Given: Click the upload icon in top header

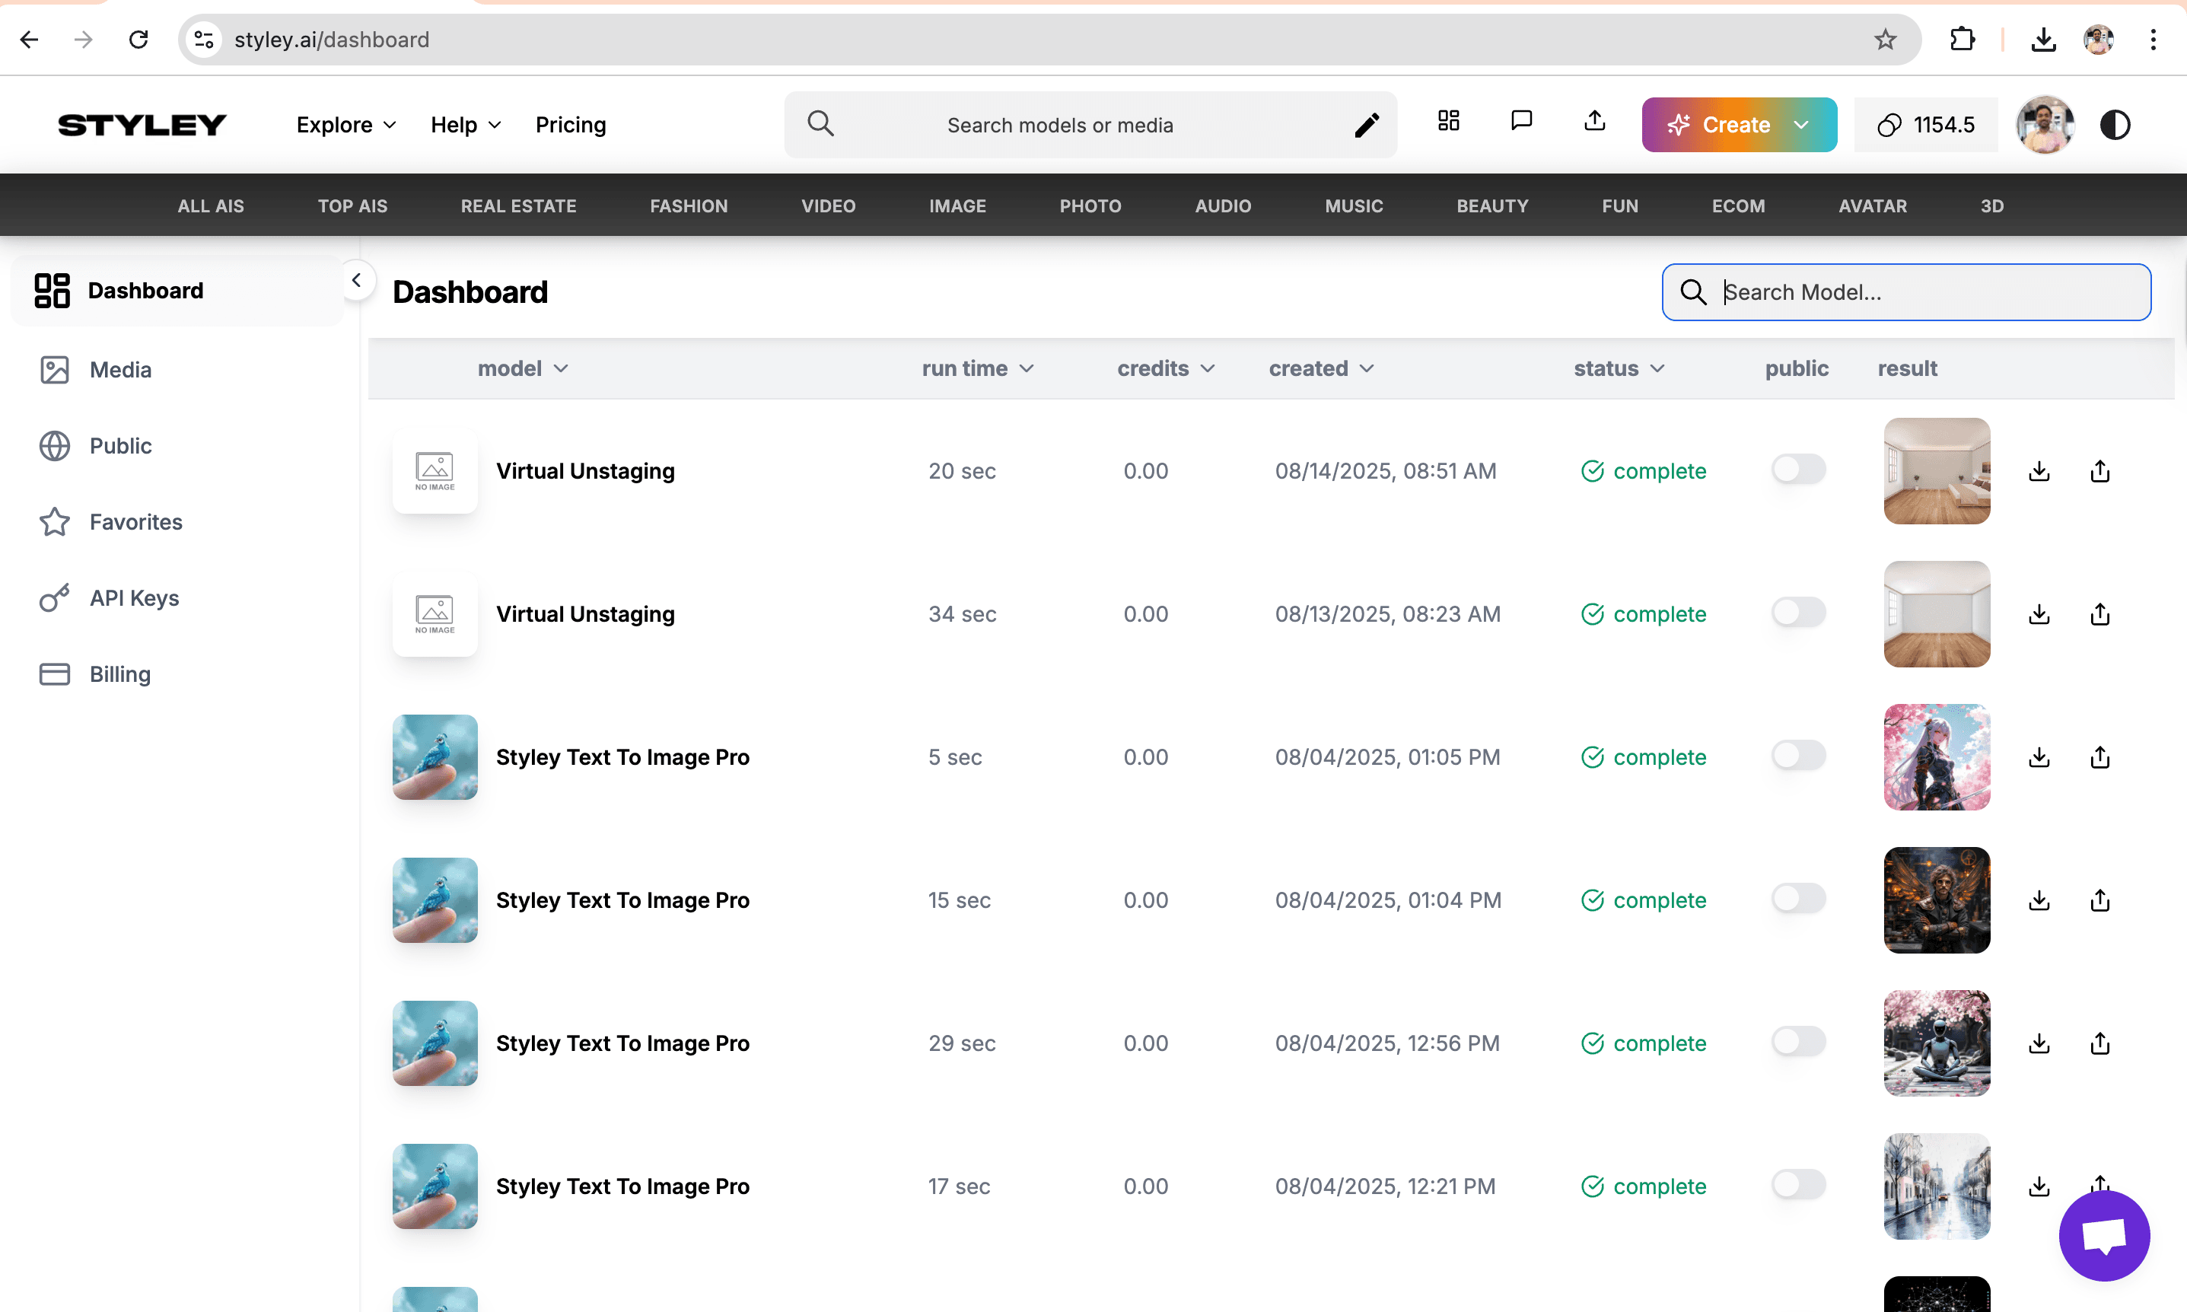Looking at the screenshot, I should 1594,121.
